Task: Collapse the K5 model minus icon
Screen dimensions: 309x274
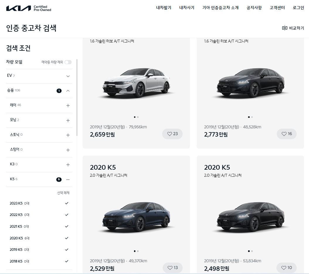Action: tap(68, 180)
